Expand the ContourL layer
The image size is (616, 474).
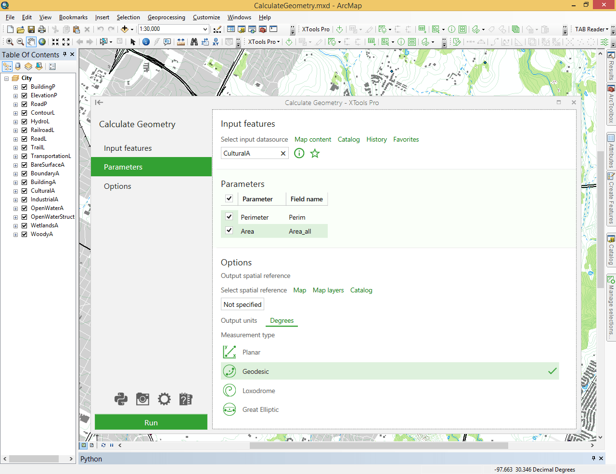coord(15,113)
